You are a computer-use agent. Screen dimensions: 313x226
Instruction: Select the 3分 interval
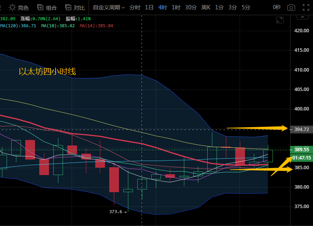click(x=233, y=7)
